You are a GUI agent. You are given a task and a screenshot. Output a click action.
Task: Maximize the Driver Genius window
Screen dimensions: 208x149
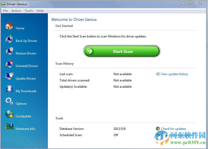190,3
